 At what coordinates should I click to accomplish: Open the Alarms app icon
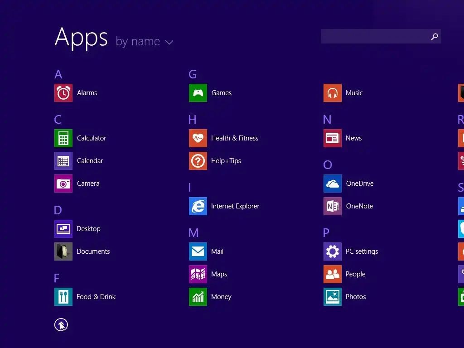(63, 93)
